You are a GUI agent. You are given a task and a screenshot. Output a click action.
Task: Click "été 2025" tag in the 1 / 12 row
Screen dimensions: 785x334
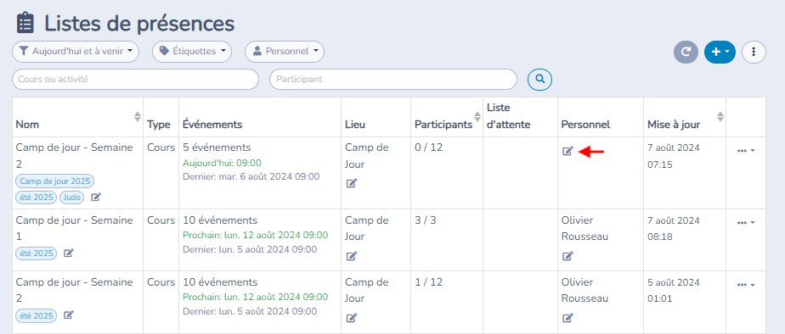[x=37, y=315]
